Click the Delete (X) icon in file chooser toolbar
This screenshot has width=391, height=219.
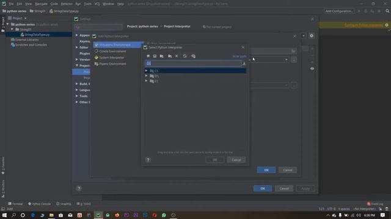click(177, 56)
